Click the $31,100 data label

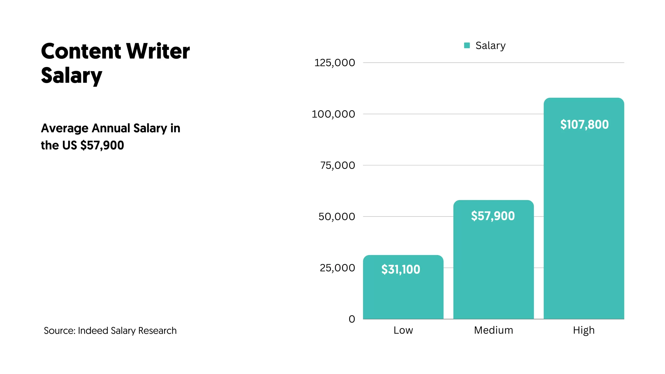401,269
